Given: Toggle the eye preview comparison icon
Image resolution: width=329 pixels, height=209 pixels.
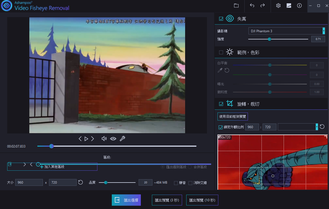Looking at the screenshot, I should click(x=113, y=139).
